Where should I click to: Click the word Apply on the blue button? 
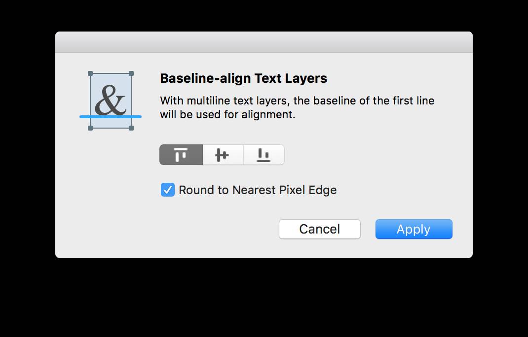[x=414, y=230]
